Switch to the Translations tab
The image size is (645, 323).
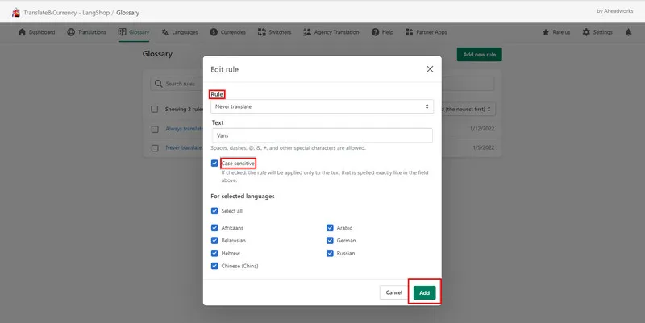click(x=87, y=32)
